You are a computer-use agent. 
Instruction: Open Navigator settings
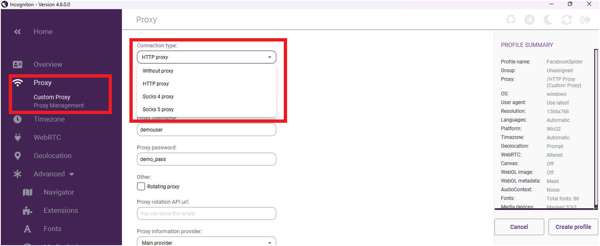click(59, 192)
